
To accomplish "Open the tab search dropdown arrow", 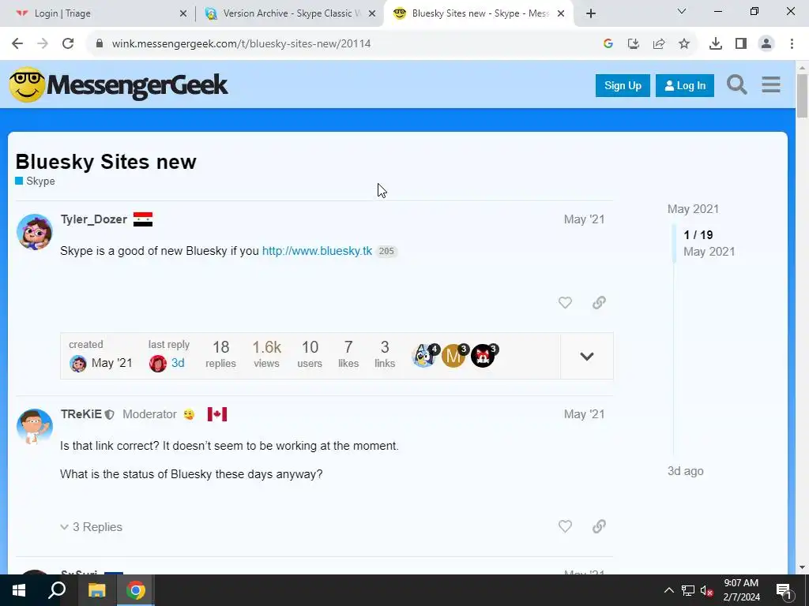I will coord(682,11).
